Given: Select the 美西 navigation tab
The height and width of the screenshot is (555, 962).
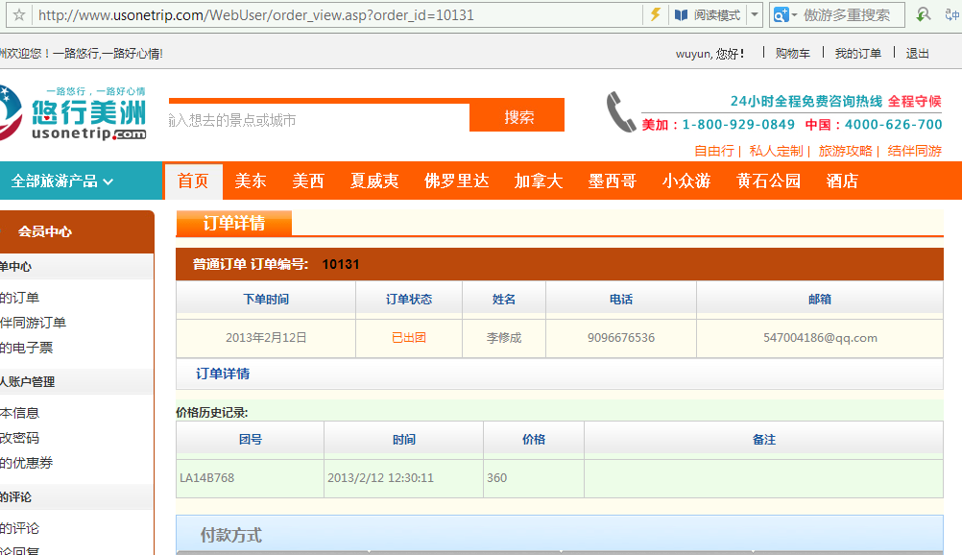Looking at the screenshot, I should (x=308, y=181).
